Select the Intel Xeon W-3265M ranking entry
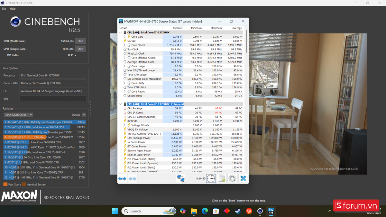This screenshot has height=217, width=386. (x=45, y=127)
